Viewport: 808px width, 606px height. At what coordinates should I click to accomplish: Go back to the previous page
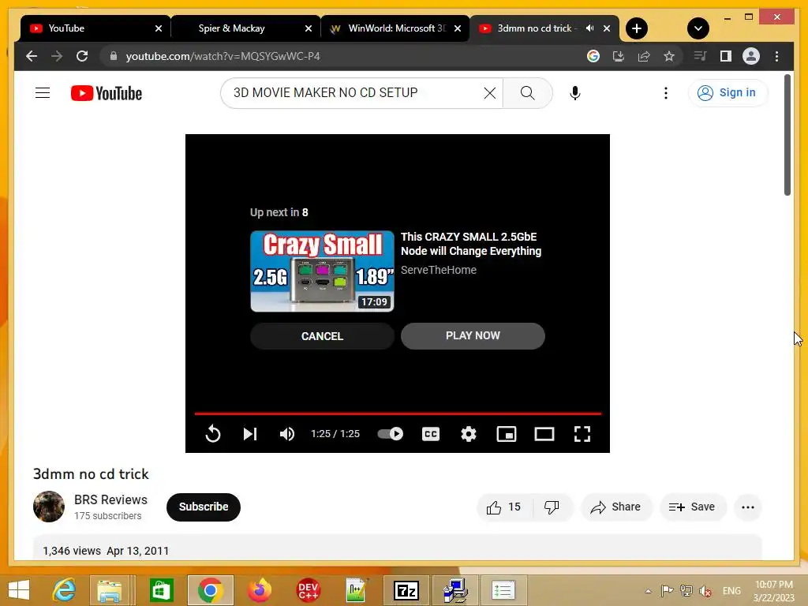(32, 56)
